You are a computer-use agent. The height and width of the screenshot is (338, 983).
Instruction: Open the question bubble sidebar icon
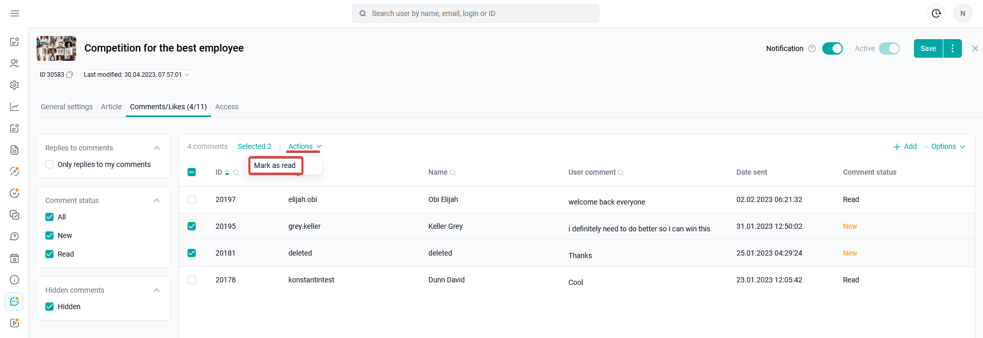tap(14, 236)
